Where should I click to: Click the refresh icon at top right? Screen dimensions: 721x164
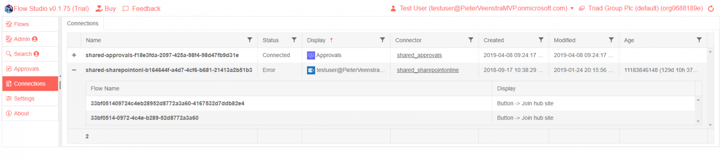point(711,9)
